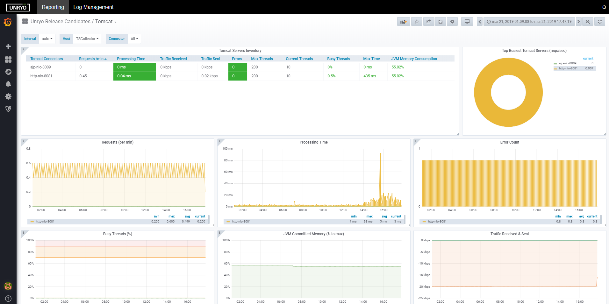The width and height of the screenshot is (609, 304).
Task: Open Unryo Release Candidates folder link
Action: click(x=61, y=22)
